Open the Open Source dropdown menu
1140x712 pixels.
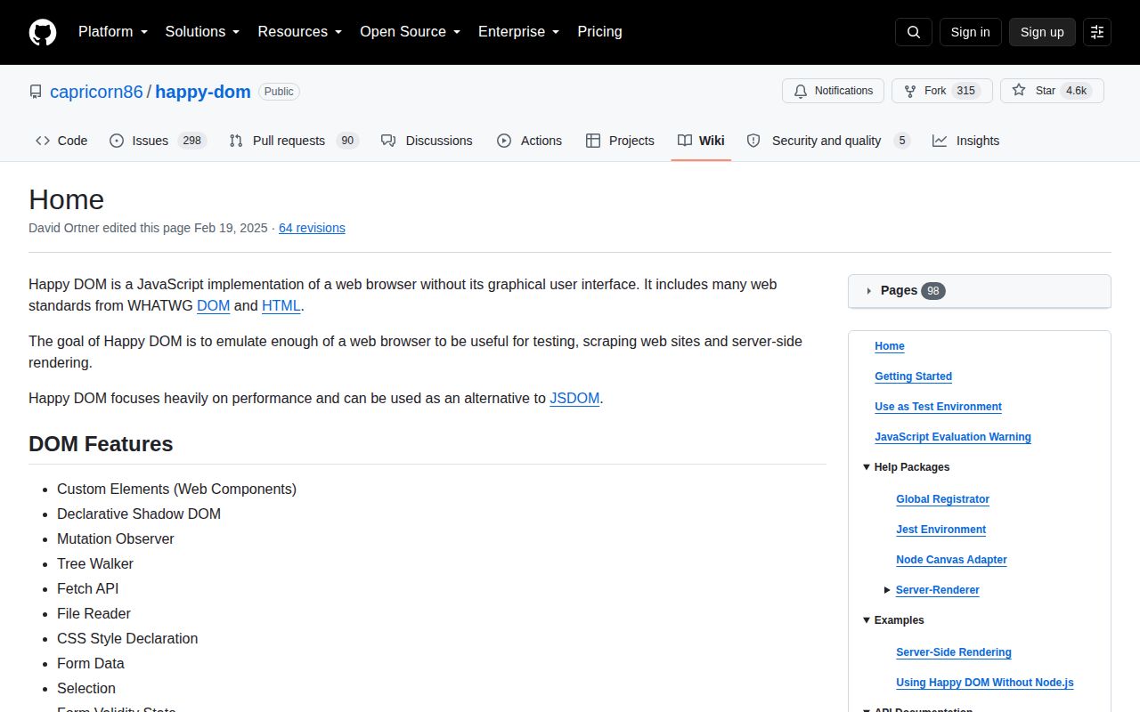[x=411, y=32]
